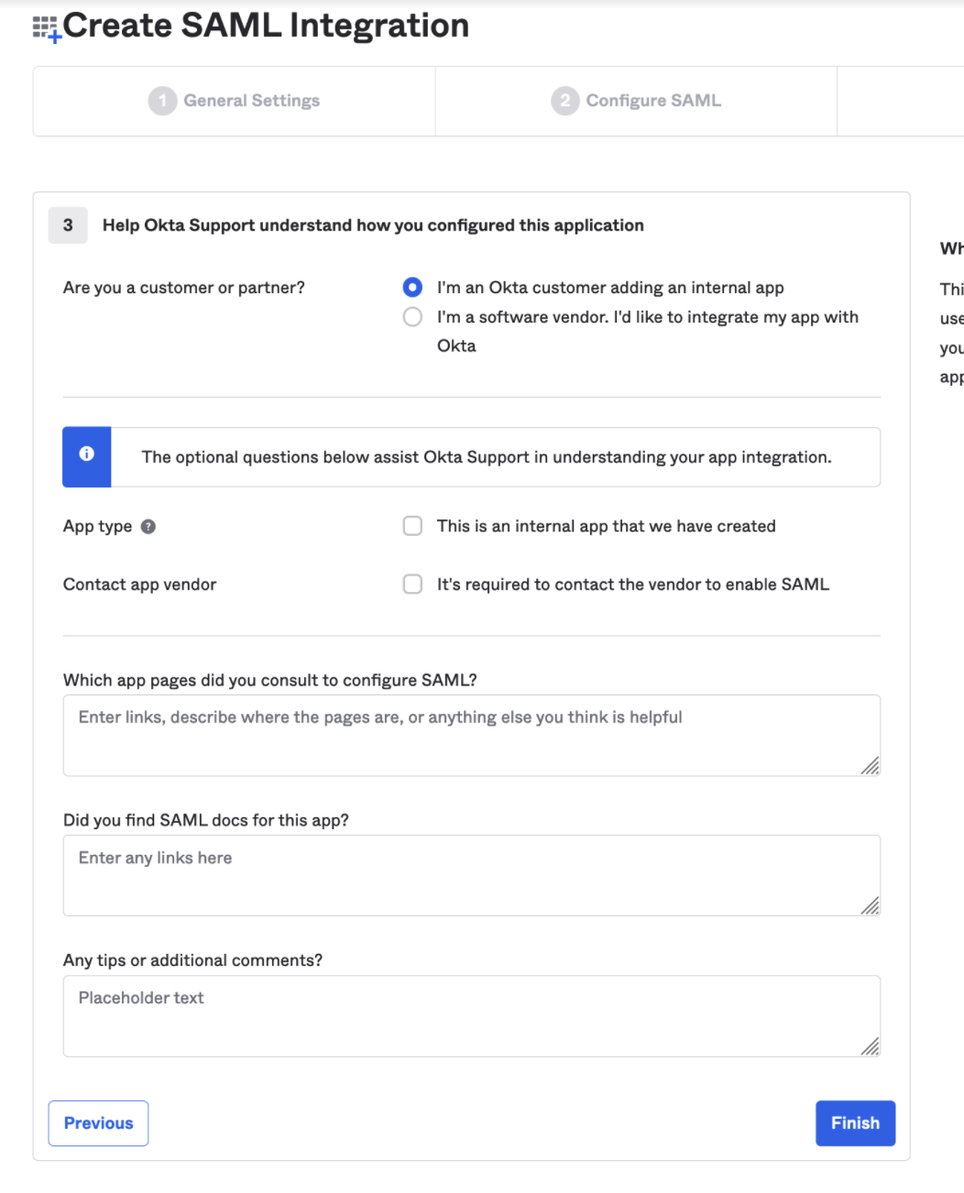
Task: Switch to Configure SAML step tab
Action: click(x=652, y=101)
